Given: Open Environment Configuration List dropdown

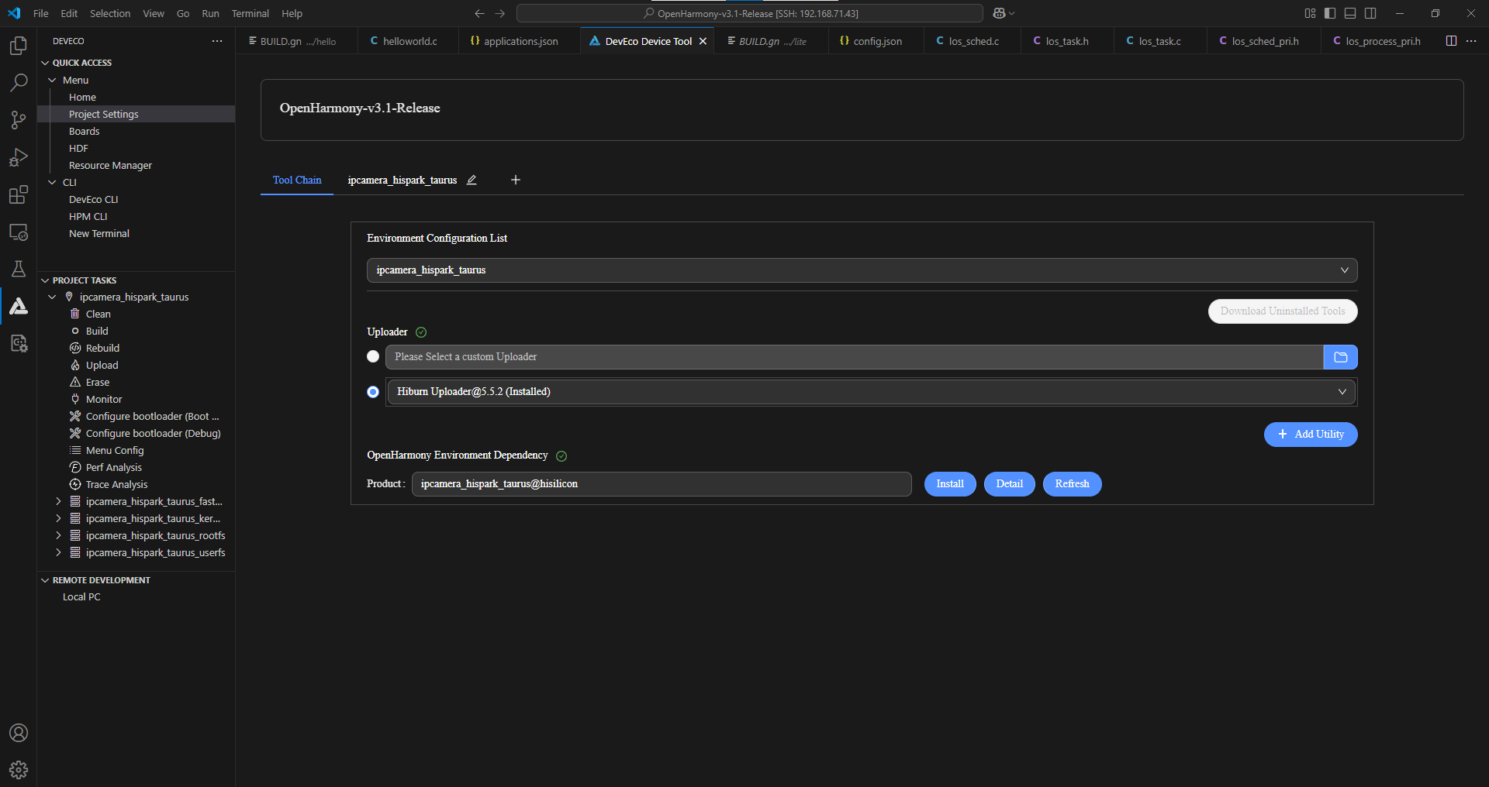Looking at the screenshot, I should [x=862, y=270].
